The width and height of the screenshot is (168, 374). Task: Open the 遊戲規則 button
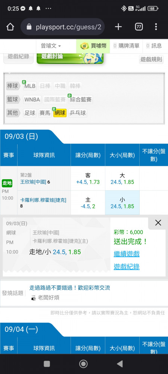(x=151, y=59)
